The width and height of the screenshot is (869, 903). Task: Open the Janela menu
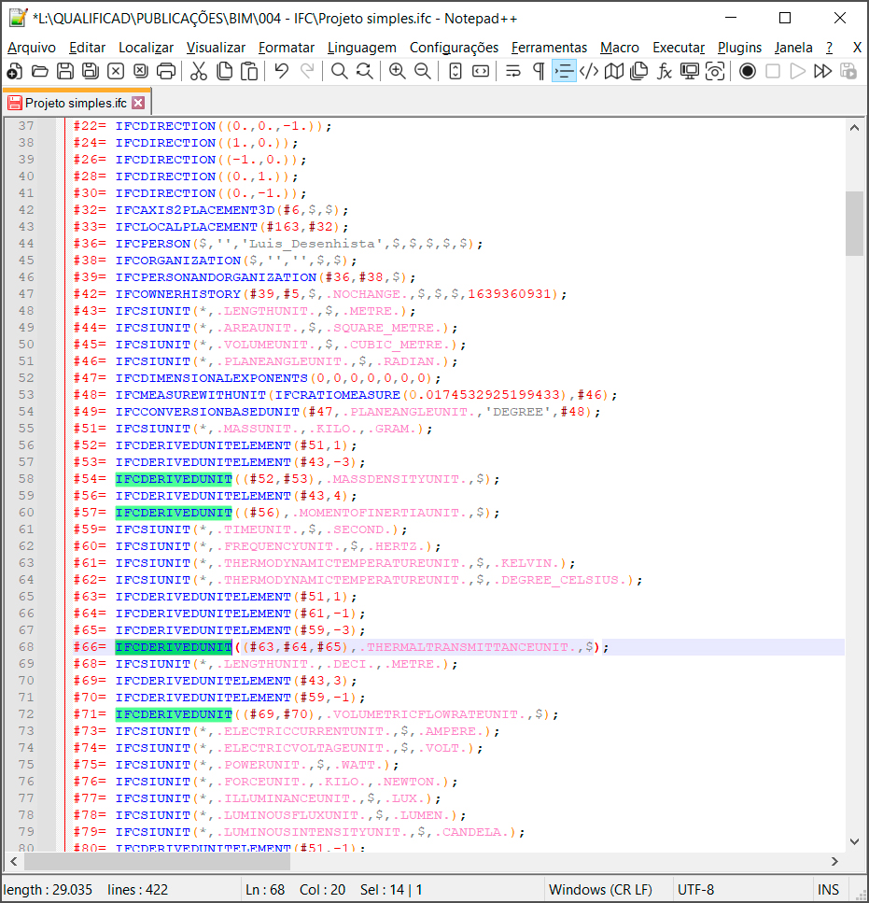(793, 48)
